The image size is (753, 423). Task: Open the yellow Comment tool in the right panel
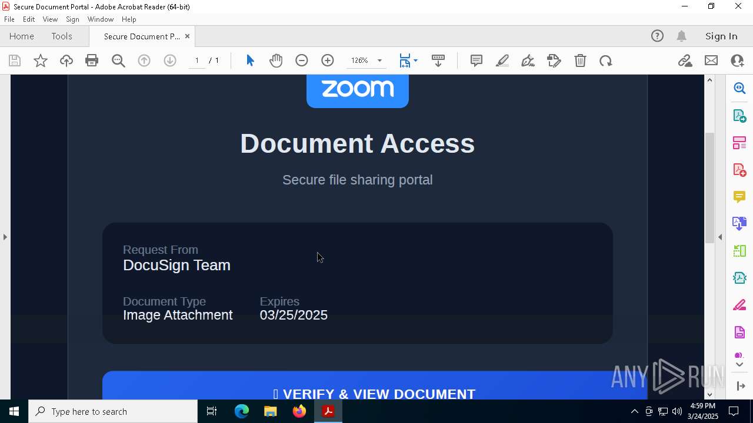pos(739,197)
